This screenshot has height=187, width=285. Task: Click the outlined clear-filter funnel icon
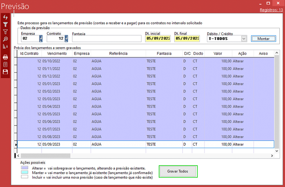click(x=5, y=32)
